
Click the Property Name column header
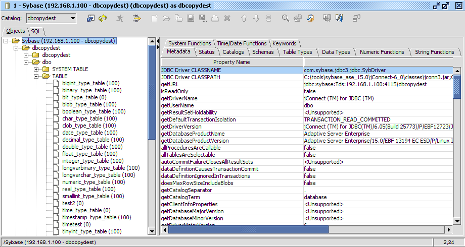(x=231, y=62)
